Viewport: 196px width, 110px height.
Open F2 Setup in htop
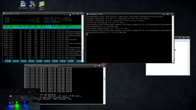click(15, 61)
